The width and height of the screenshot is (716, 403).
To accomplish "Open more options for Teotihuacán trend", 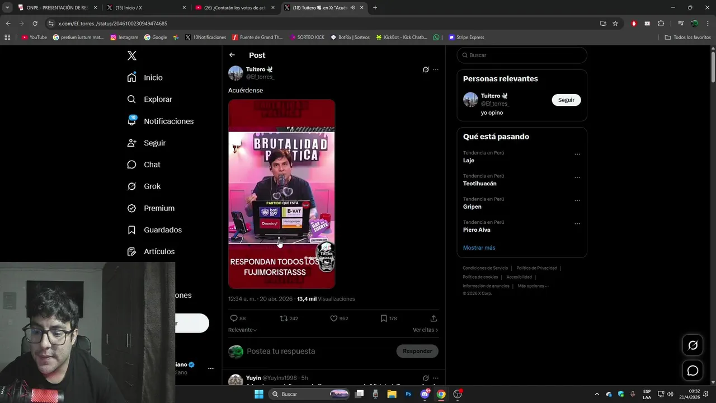I will point(577,177).
